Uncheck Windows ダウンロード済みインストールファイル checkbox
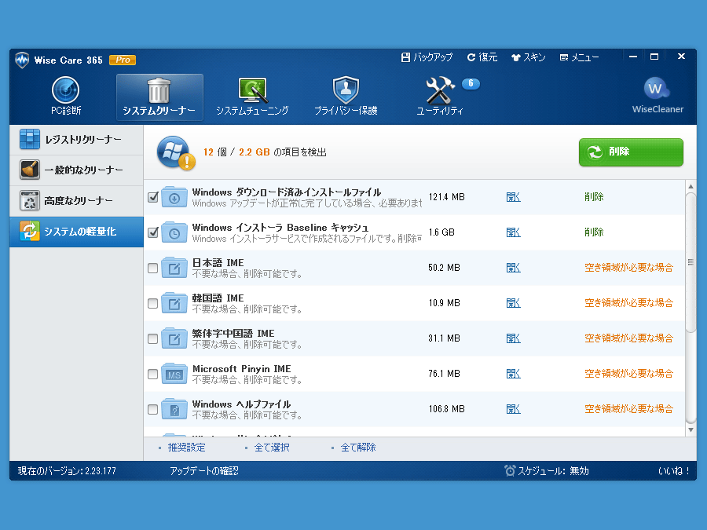The height and width of the screenshot is (530, 707). 153,197
